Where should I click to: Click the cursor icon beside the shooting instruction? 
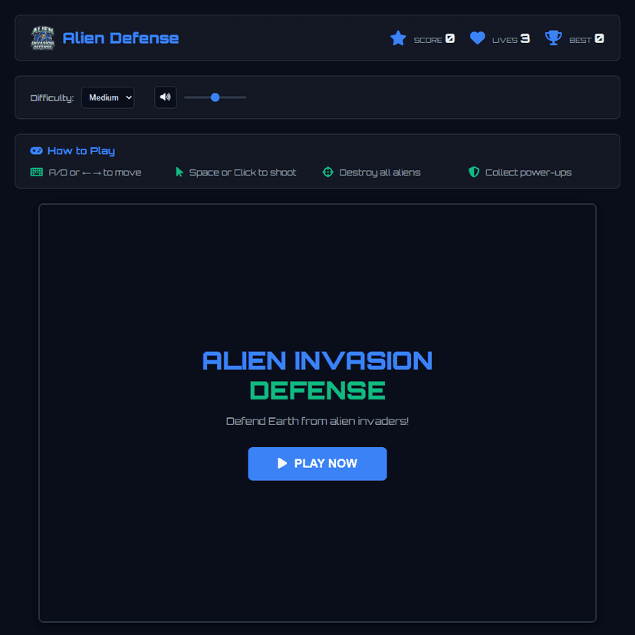[178, 172]
